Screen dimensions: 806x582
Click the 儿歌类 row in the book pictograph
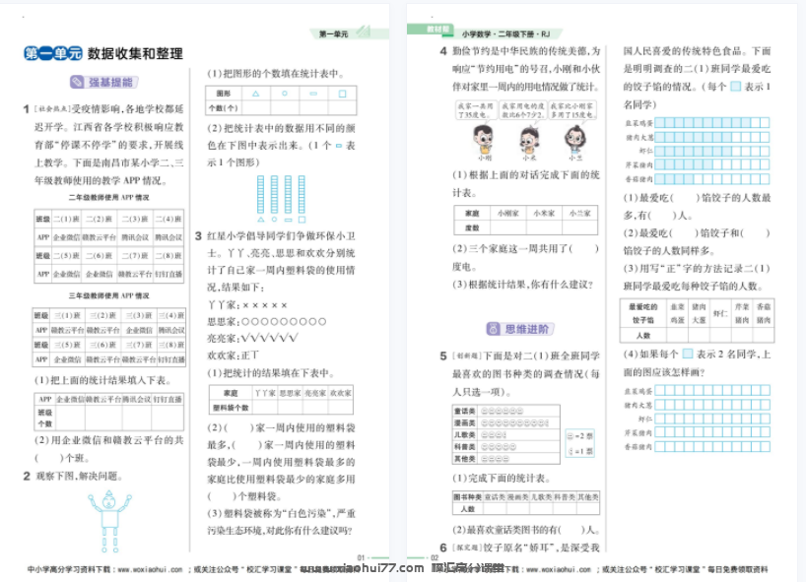505,434
